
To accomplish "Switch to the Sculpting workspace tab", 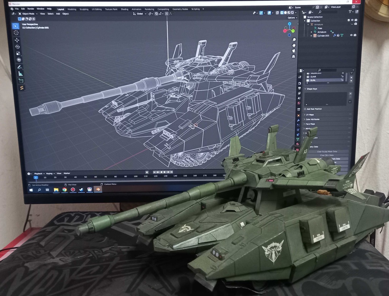I will click(84, 8).
